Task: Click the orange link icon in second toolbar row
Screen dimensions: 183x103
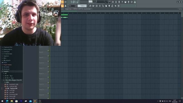Action: pyautogui.click(x=62, y=6)
